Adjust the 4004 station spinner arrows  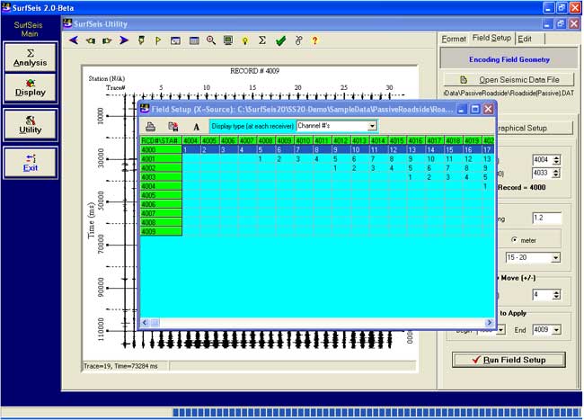click(556, 160)
